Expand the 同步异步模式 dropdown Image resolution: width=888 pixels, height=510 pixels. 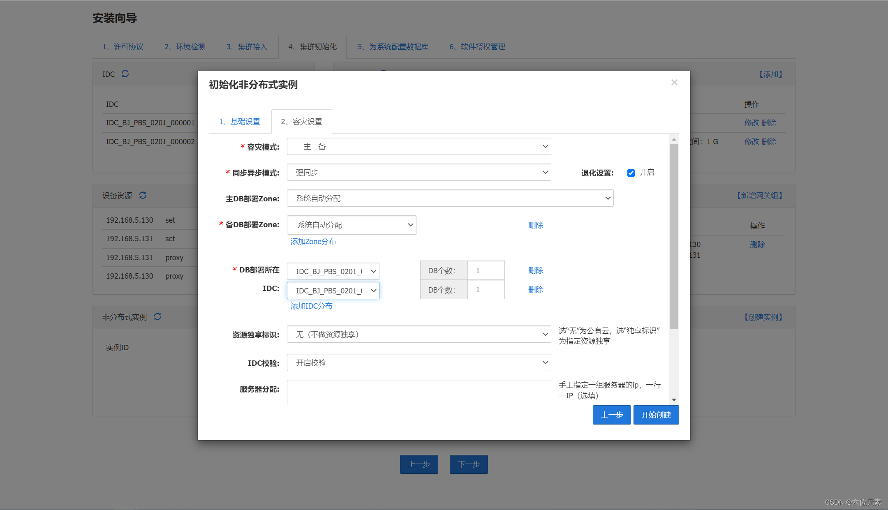419,173
